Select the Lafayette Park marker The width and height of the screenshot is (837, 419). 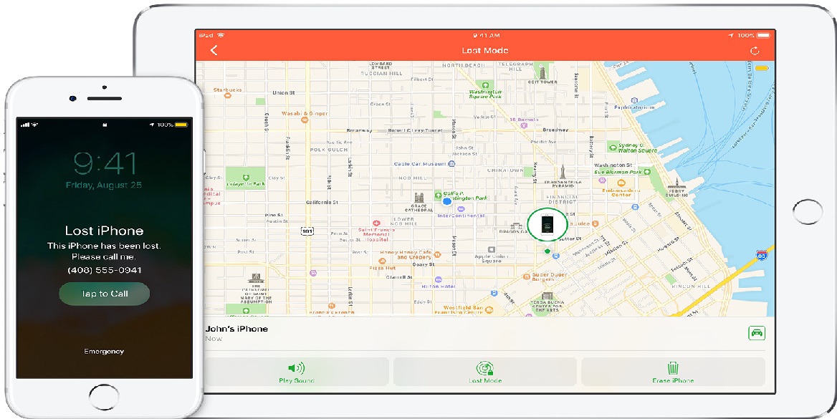246,177
